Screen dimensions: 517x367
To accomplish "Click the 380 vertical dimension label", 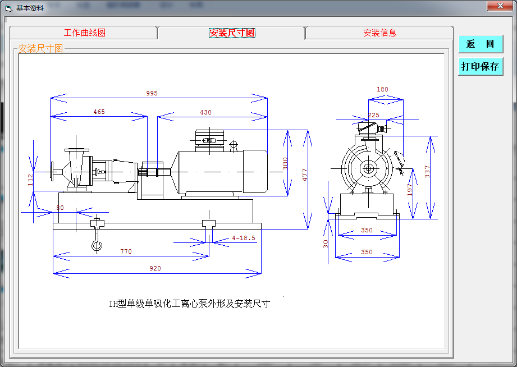I will 285,164.
